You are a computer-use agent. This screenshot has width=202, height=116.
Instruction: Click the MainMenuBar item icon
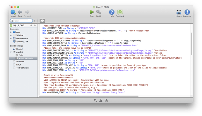(x=14, y=38)
